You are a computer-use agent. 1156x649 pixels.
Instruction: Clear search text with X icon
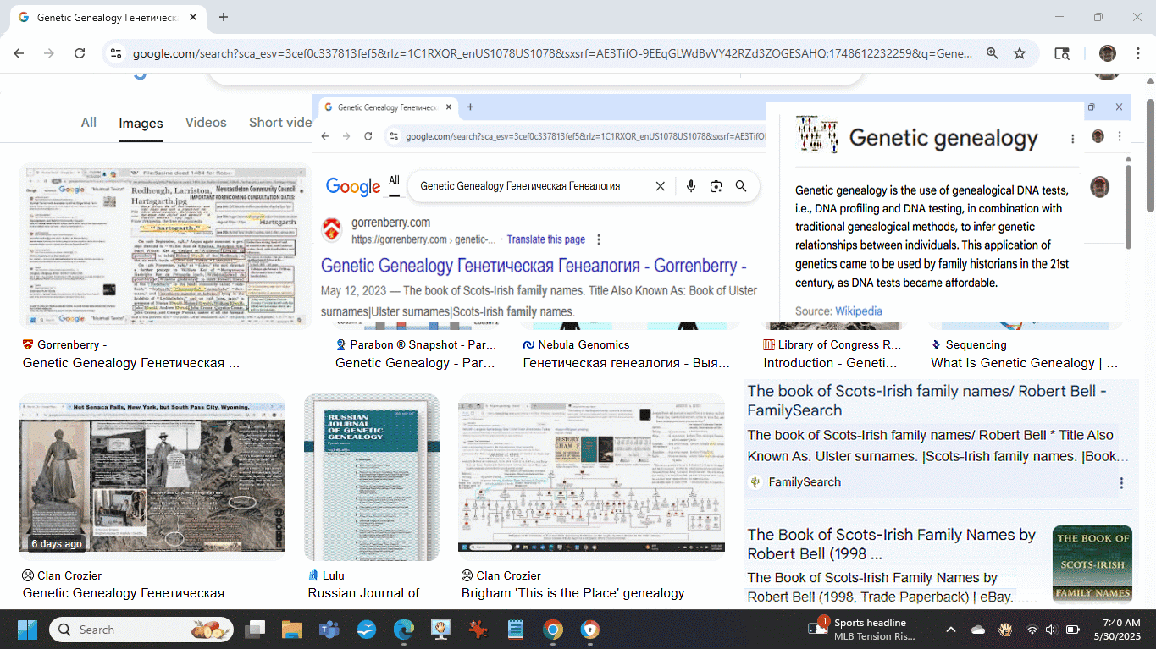(661, 186)
